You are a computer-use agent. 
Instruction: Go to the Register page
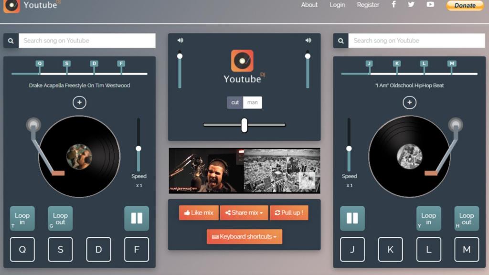[368, 5]
